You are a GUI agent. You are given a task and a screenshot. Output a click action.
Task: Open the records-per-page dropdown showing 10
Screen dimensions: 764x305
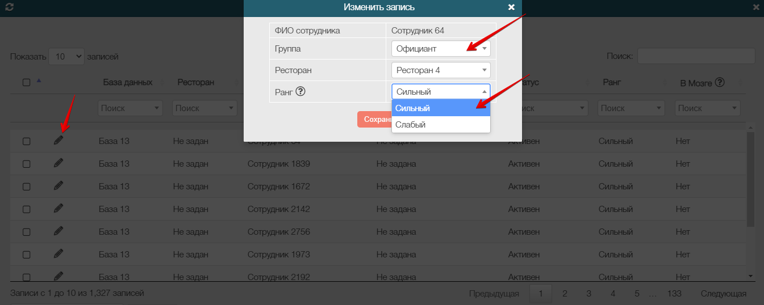coord(66,56)
